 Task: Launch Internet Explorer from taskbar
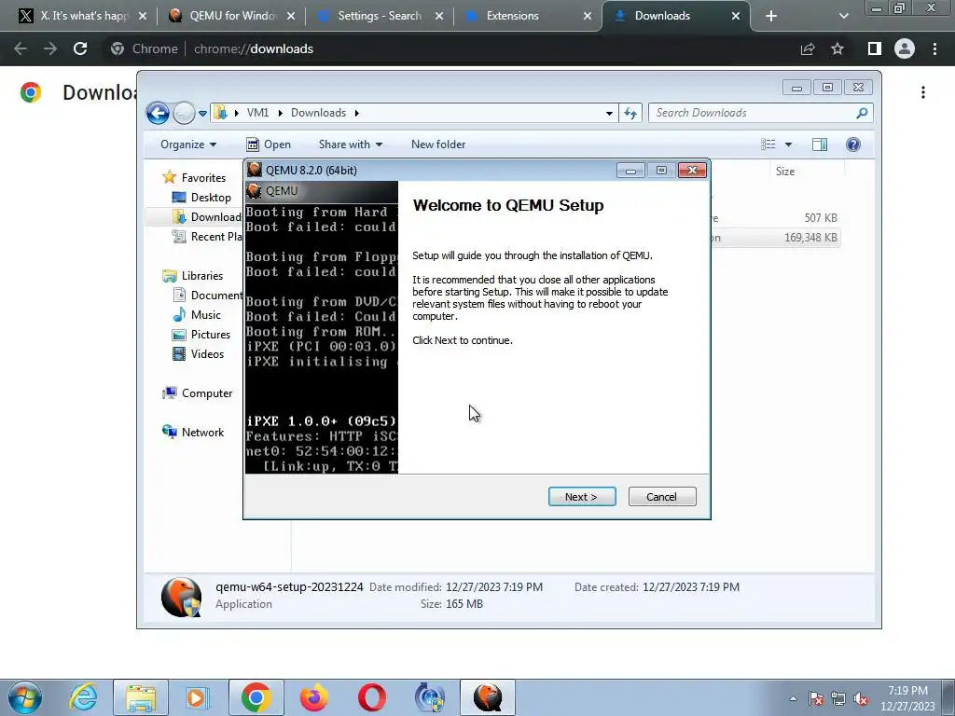(x=83, y=697)
